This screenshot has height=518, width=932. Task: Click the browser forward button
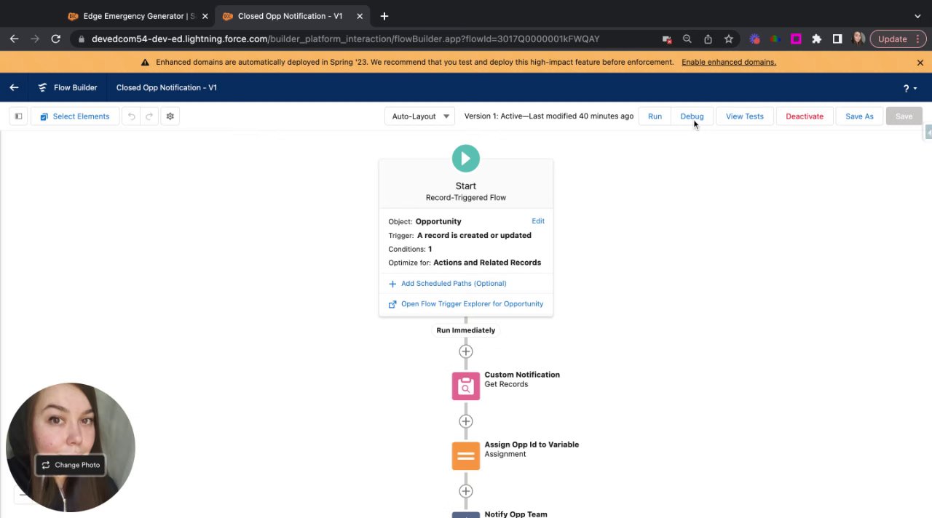35,39
